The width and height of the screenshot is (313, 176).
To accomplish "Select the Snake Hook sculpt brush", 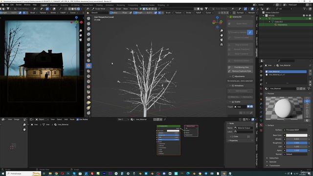I will tap(89, 108).
